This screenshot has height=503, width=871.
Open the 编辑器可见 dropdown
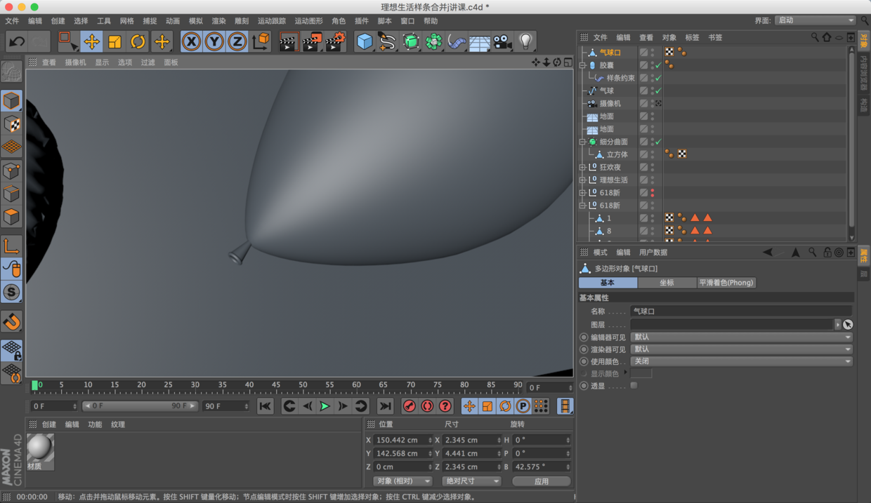pyautogui.click(x=741, y=337)
